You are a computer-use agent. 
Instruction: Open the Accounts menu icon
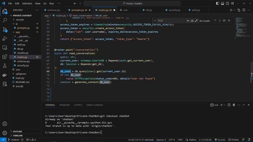[x=5, y=123]
